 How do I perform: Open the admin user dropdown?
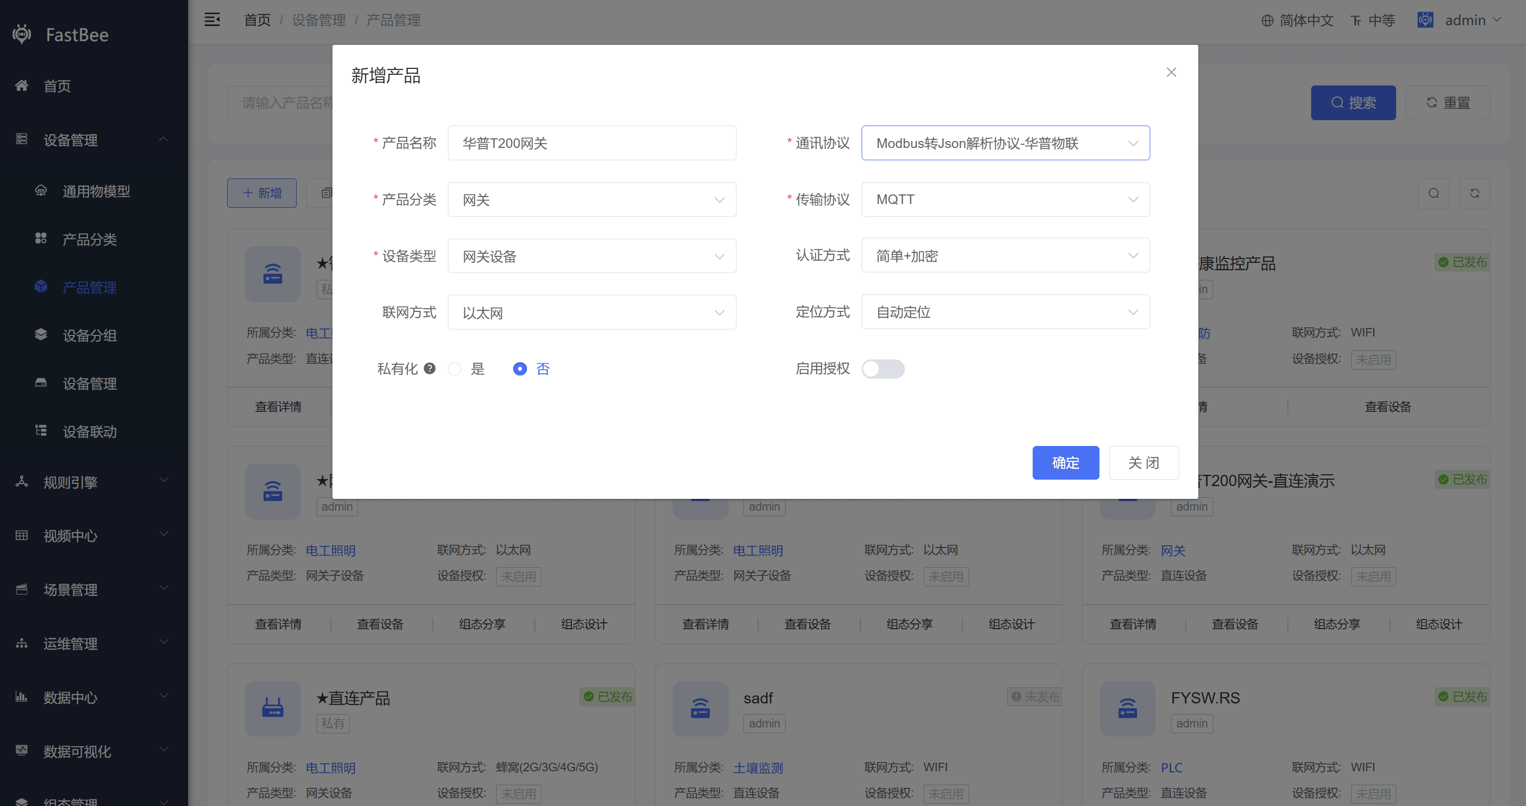1473,20
